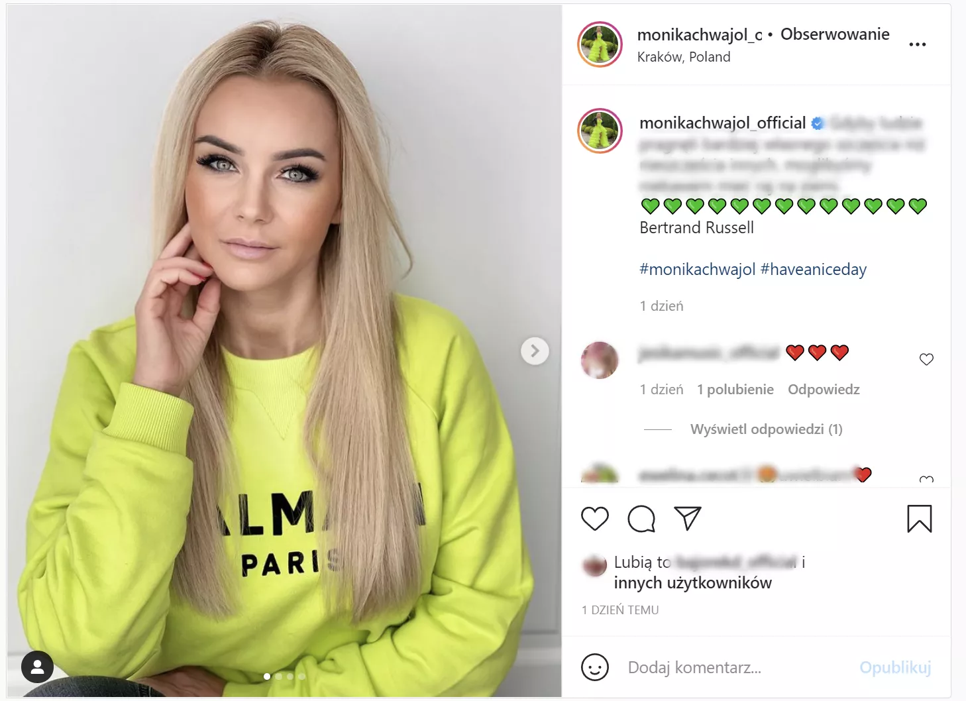Open the #monikachwajol hashtag
The width and height of the screenshot is (966, 701).
(x=697, y=269)
